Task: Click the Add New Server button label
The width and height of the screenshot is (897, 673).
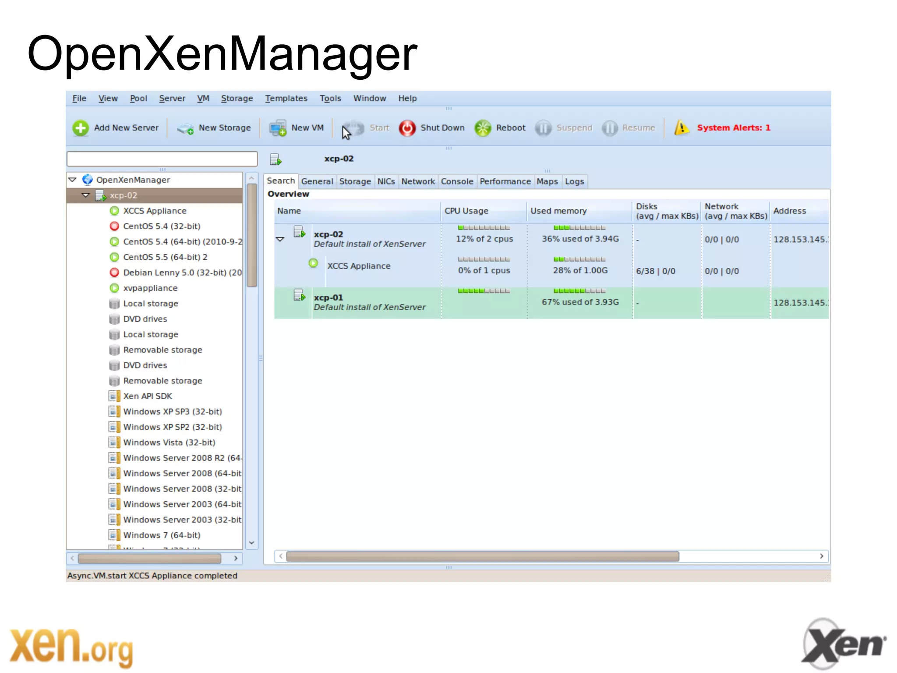Action: click(126, 128)
